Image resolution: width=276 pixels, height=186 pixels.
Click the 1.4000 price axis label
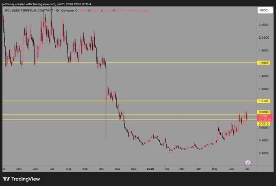click(263, 76)
